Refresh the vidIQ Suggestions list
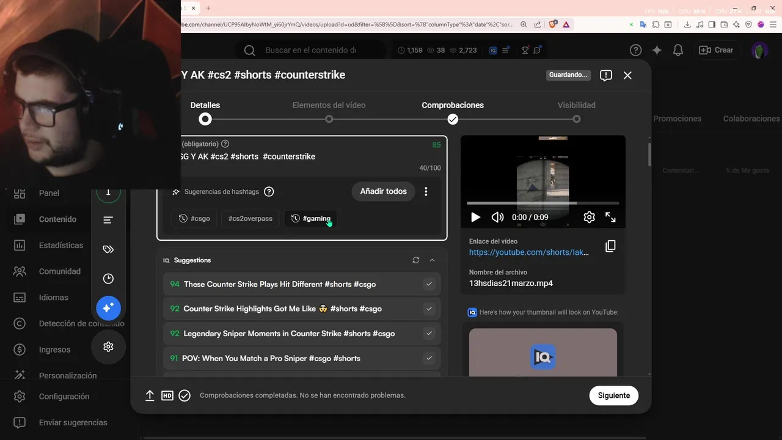 click(x=416, y=260)
